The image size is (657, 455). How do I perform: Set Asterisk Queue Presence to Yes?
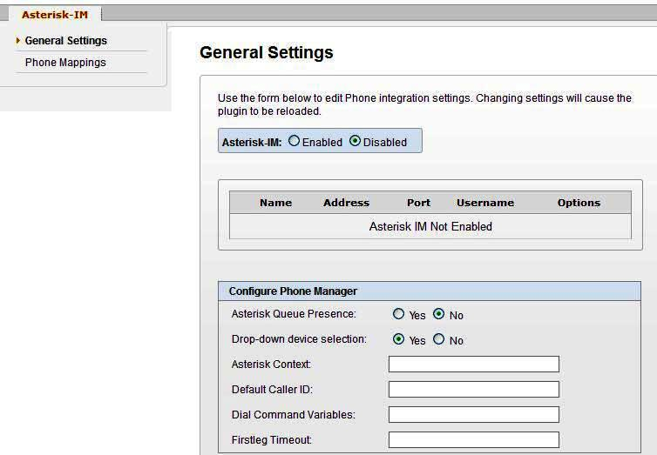pyautogui.click(x=398, y=314)
